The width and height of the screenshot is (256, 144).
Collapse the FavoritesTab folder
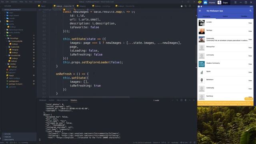[x=16, y=55]
